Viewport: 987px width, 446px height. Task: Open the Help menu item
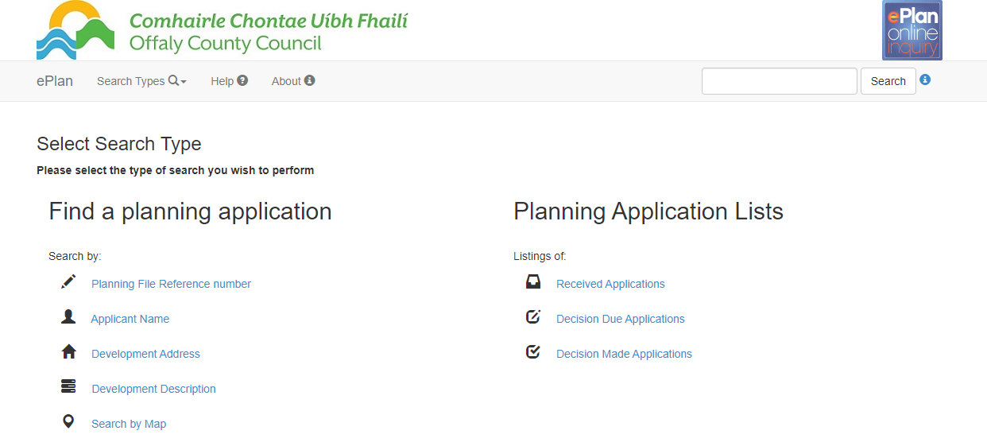coord(229,81)
